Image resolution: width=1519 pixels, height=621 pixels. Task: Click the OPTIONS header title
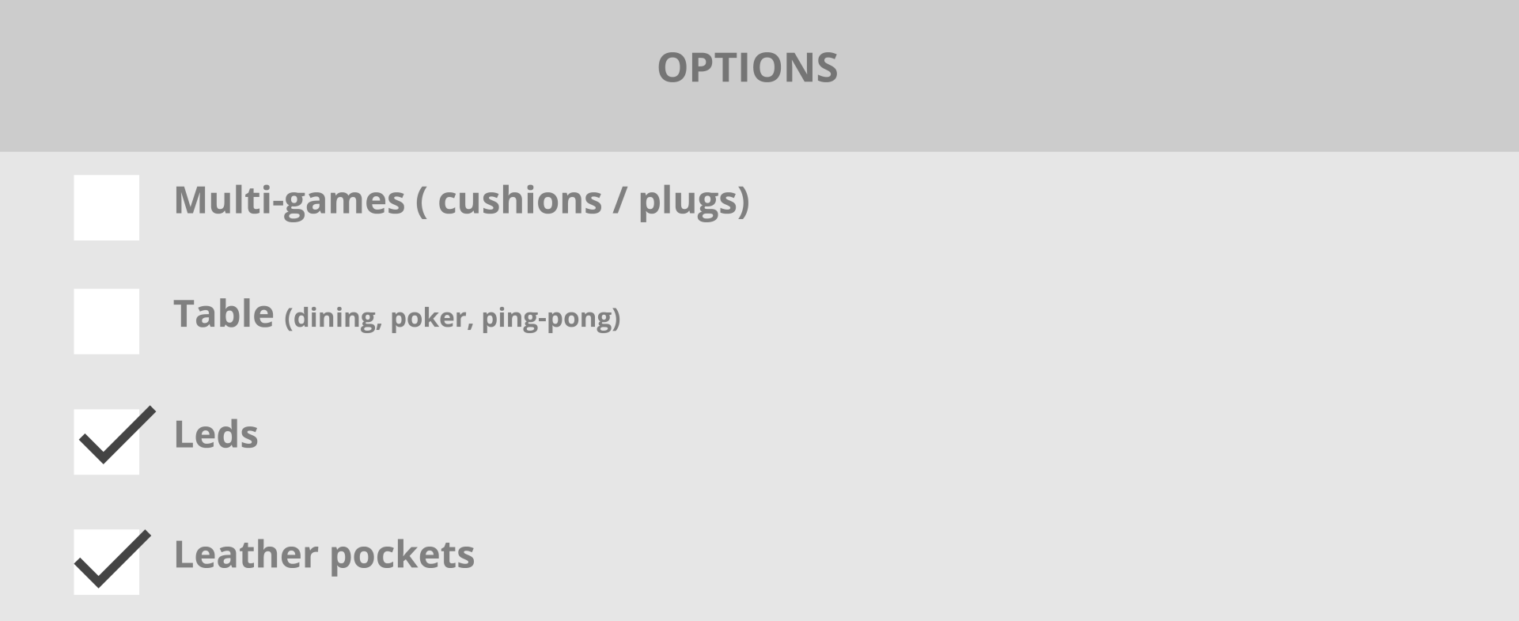(748, 67)
